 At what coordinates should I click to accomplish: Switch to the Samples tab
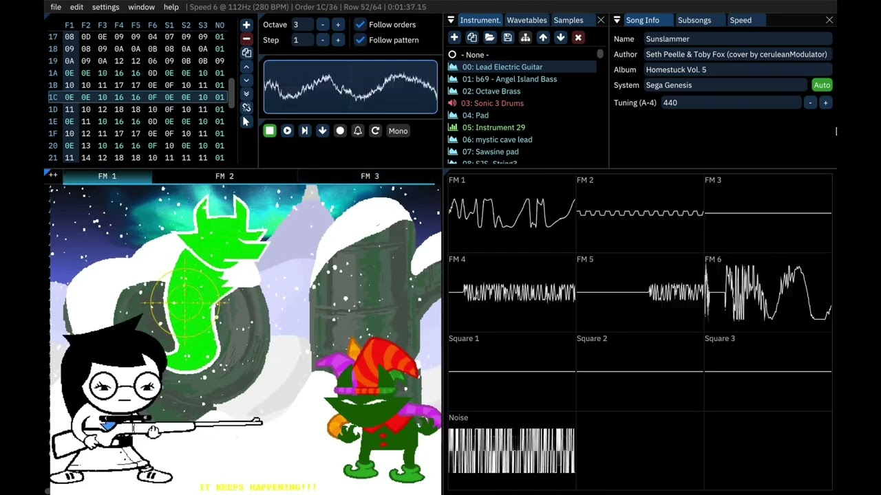569,20
